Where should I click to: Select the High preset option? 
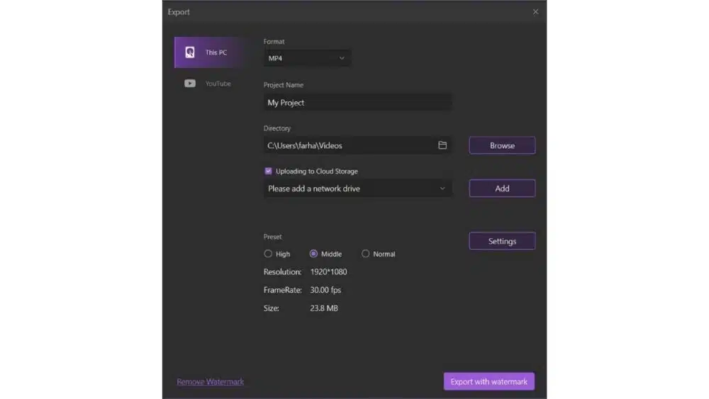point(268,254)
